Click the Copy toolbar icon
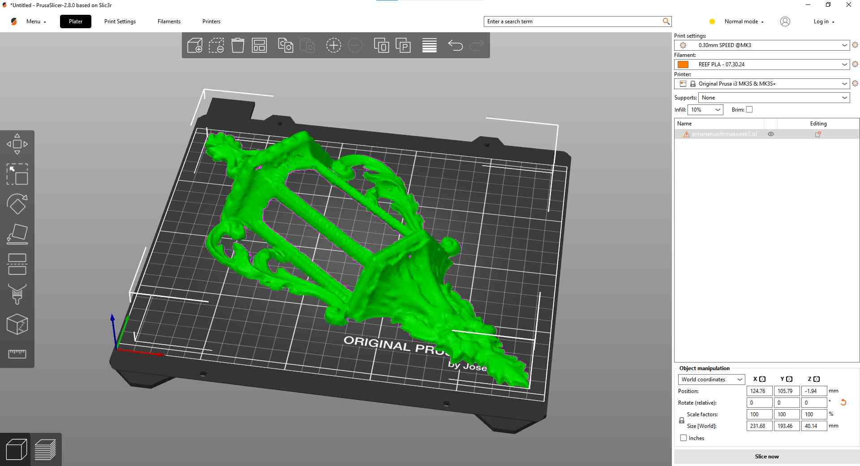The height and width of the screenshot is (466, 860). 286,45
